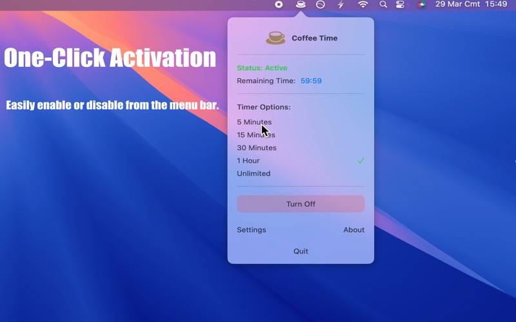Open the circular gauge menu bar icon
Image resolution: width=516 pixels, height=322 pixels.
tap(321, 5)
